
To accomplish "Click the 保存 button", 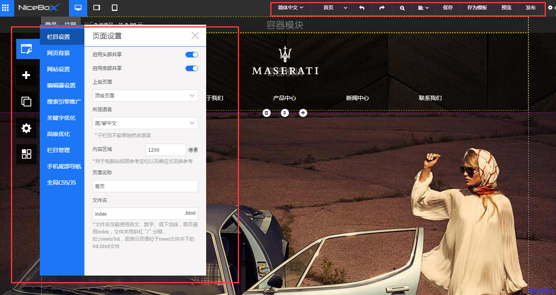I will [x=448, y=8].
